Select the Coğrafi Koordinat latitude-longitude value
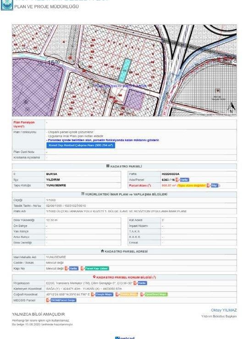This screenshot has width=249, height=339. [68, 294]
